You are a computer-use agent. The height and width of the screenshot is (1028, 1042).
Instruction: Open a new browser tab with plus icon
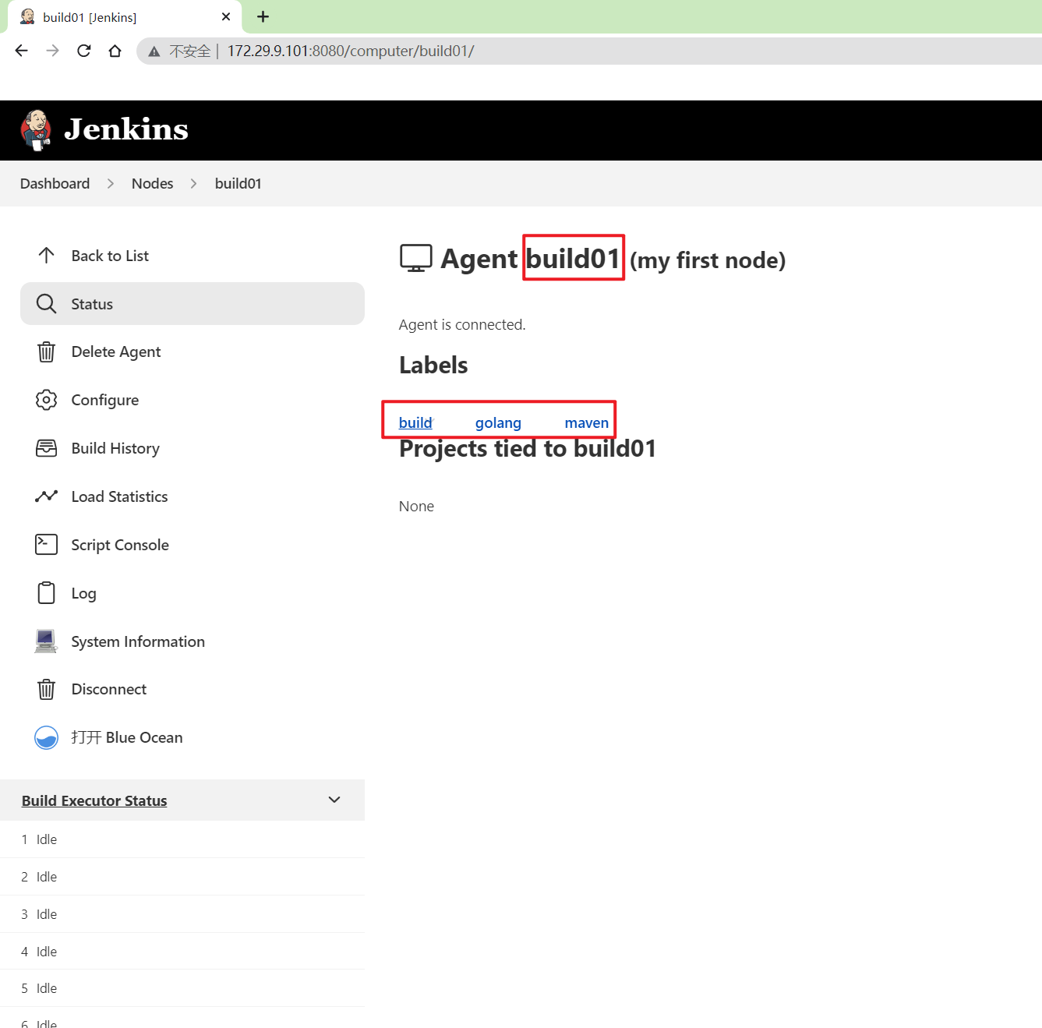(263, 16)
